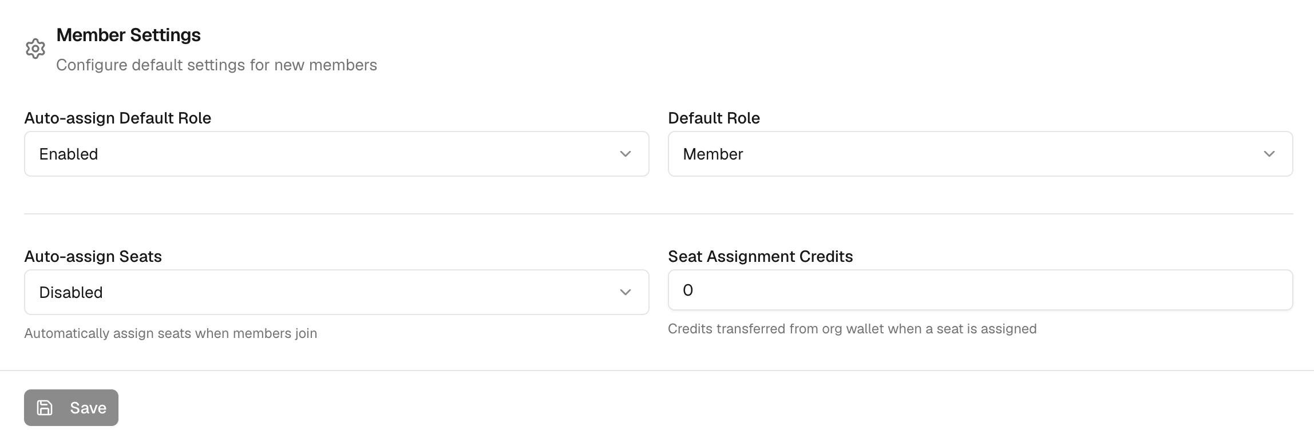This screenshot has width=1314, height=438.
Task: Open the dropdown showing Enabled
Action: (336, 154)
